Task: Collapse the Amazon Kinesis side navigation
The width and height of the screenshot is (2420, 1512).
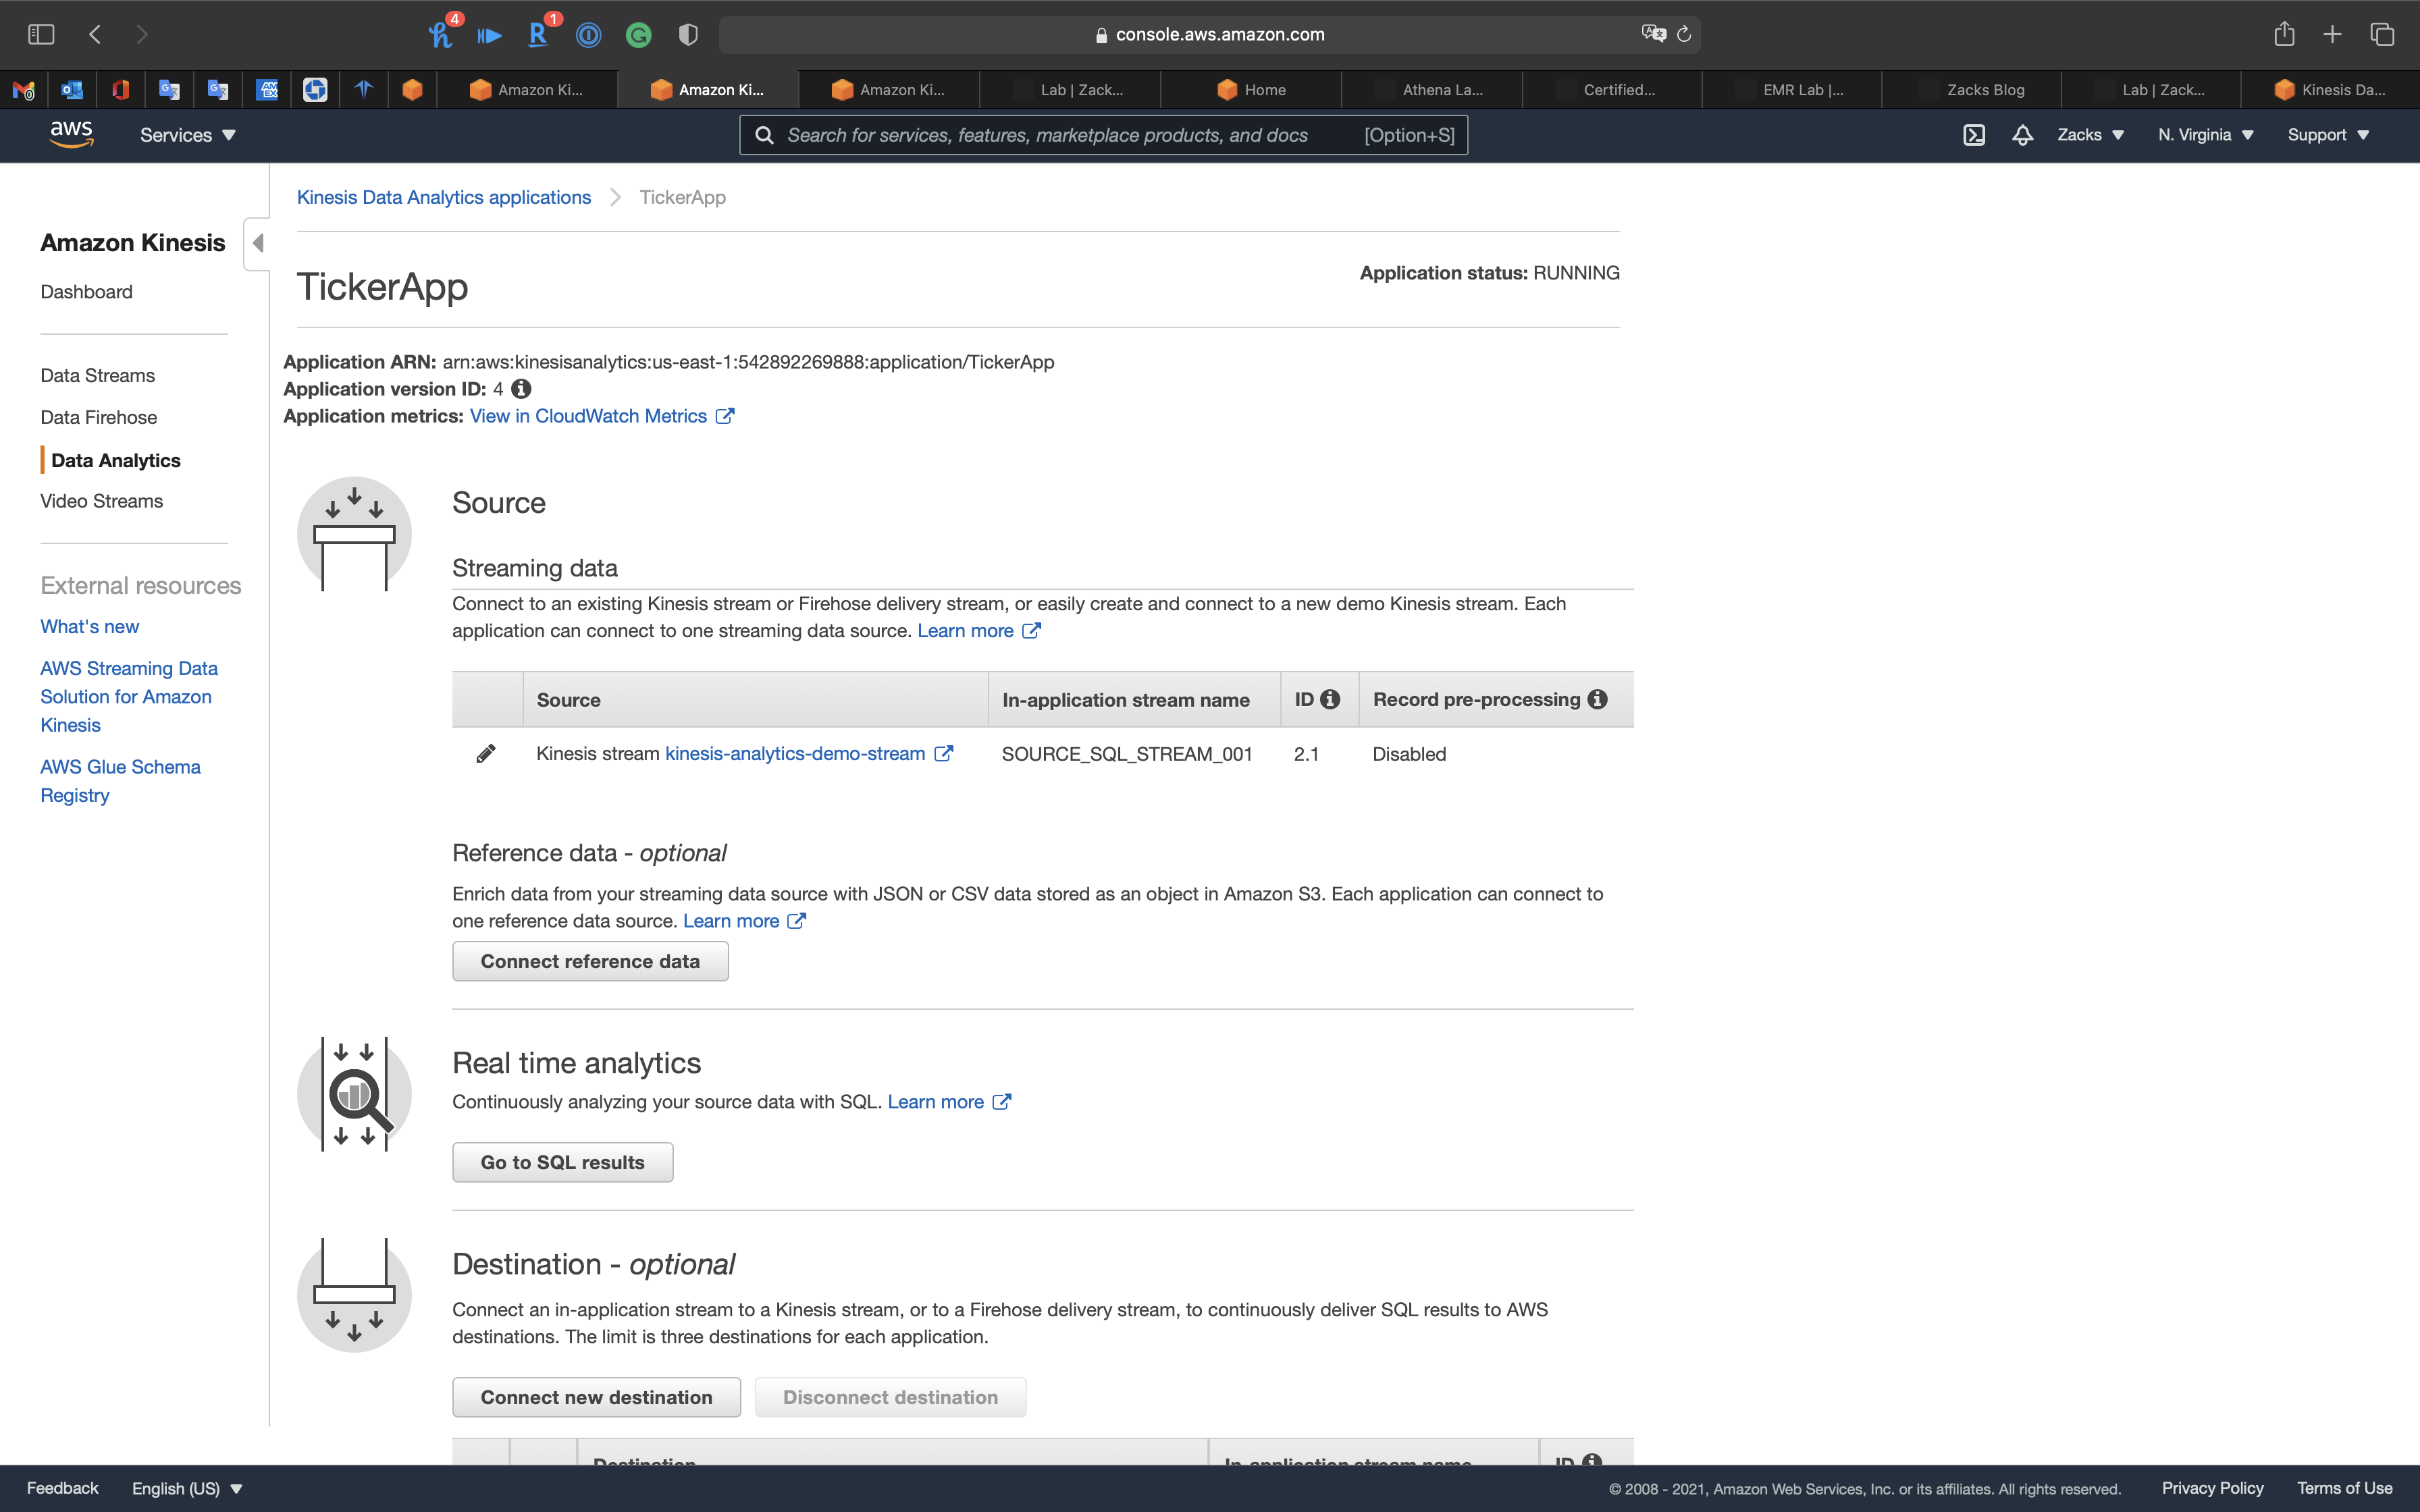Action: [257, 243]
